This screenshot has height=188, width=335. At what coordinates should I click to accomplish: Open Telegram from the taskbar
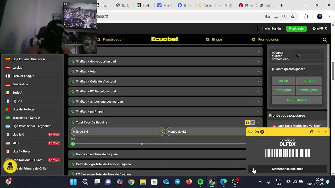(177, 182)
